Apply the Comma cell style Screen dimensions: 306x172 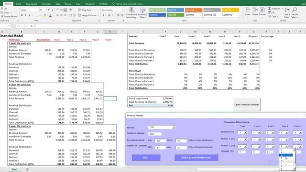tap(194, 15)
